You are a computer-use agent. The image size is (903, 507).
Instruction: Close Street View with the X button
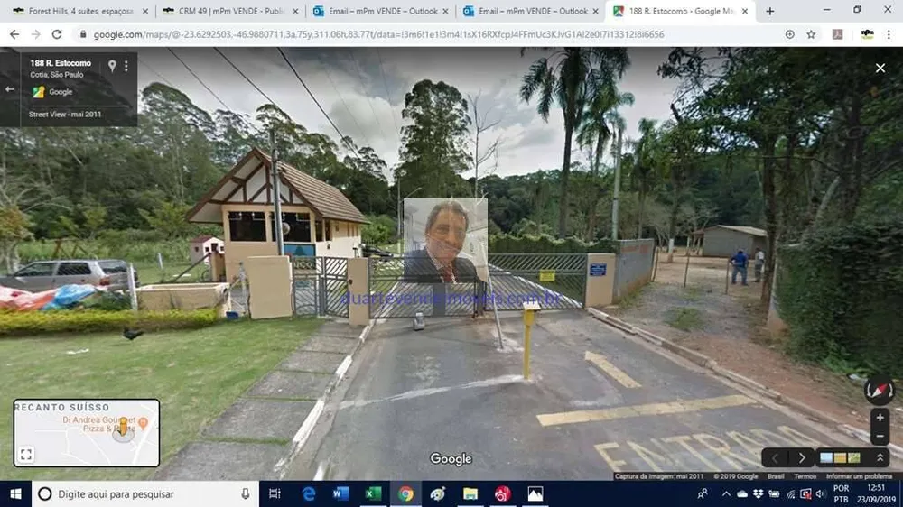click(880, 68)
